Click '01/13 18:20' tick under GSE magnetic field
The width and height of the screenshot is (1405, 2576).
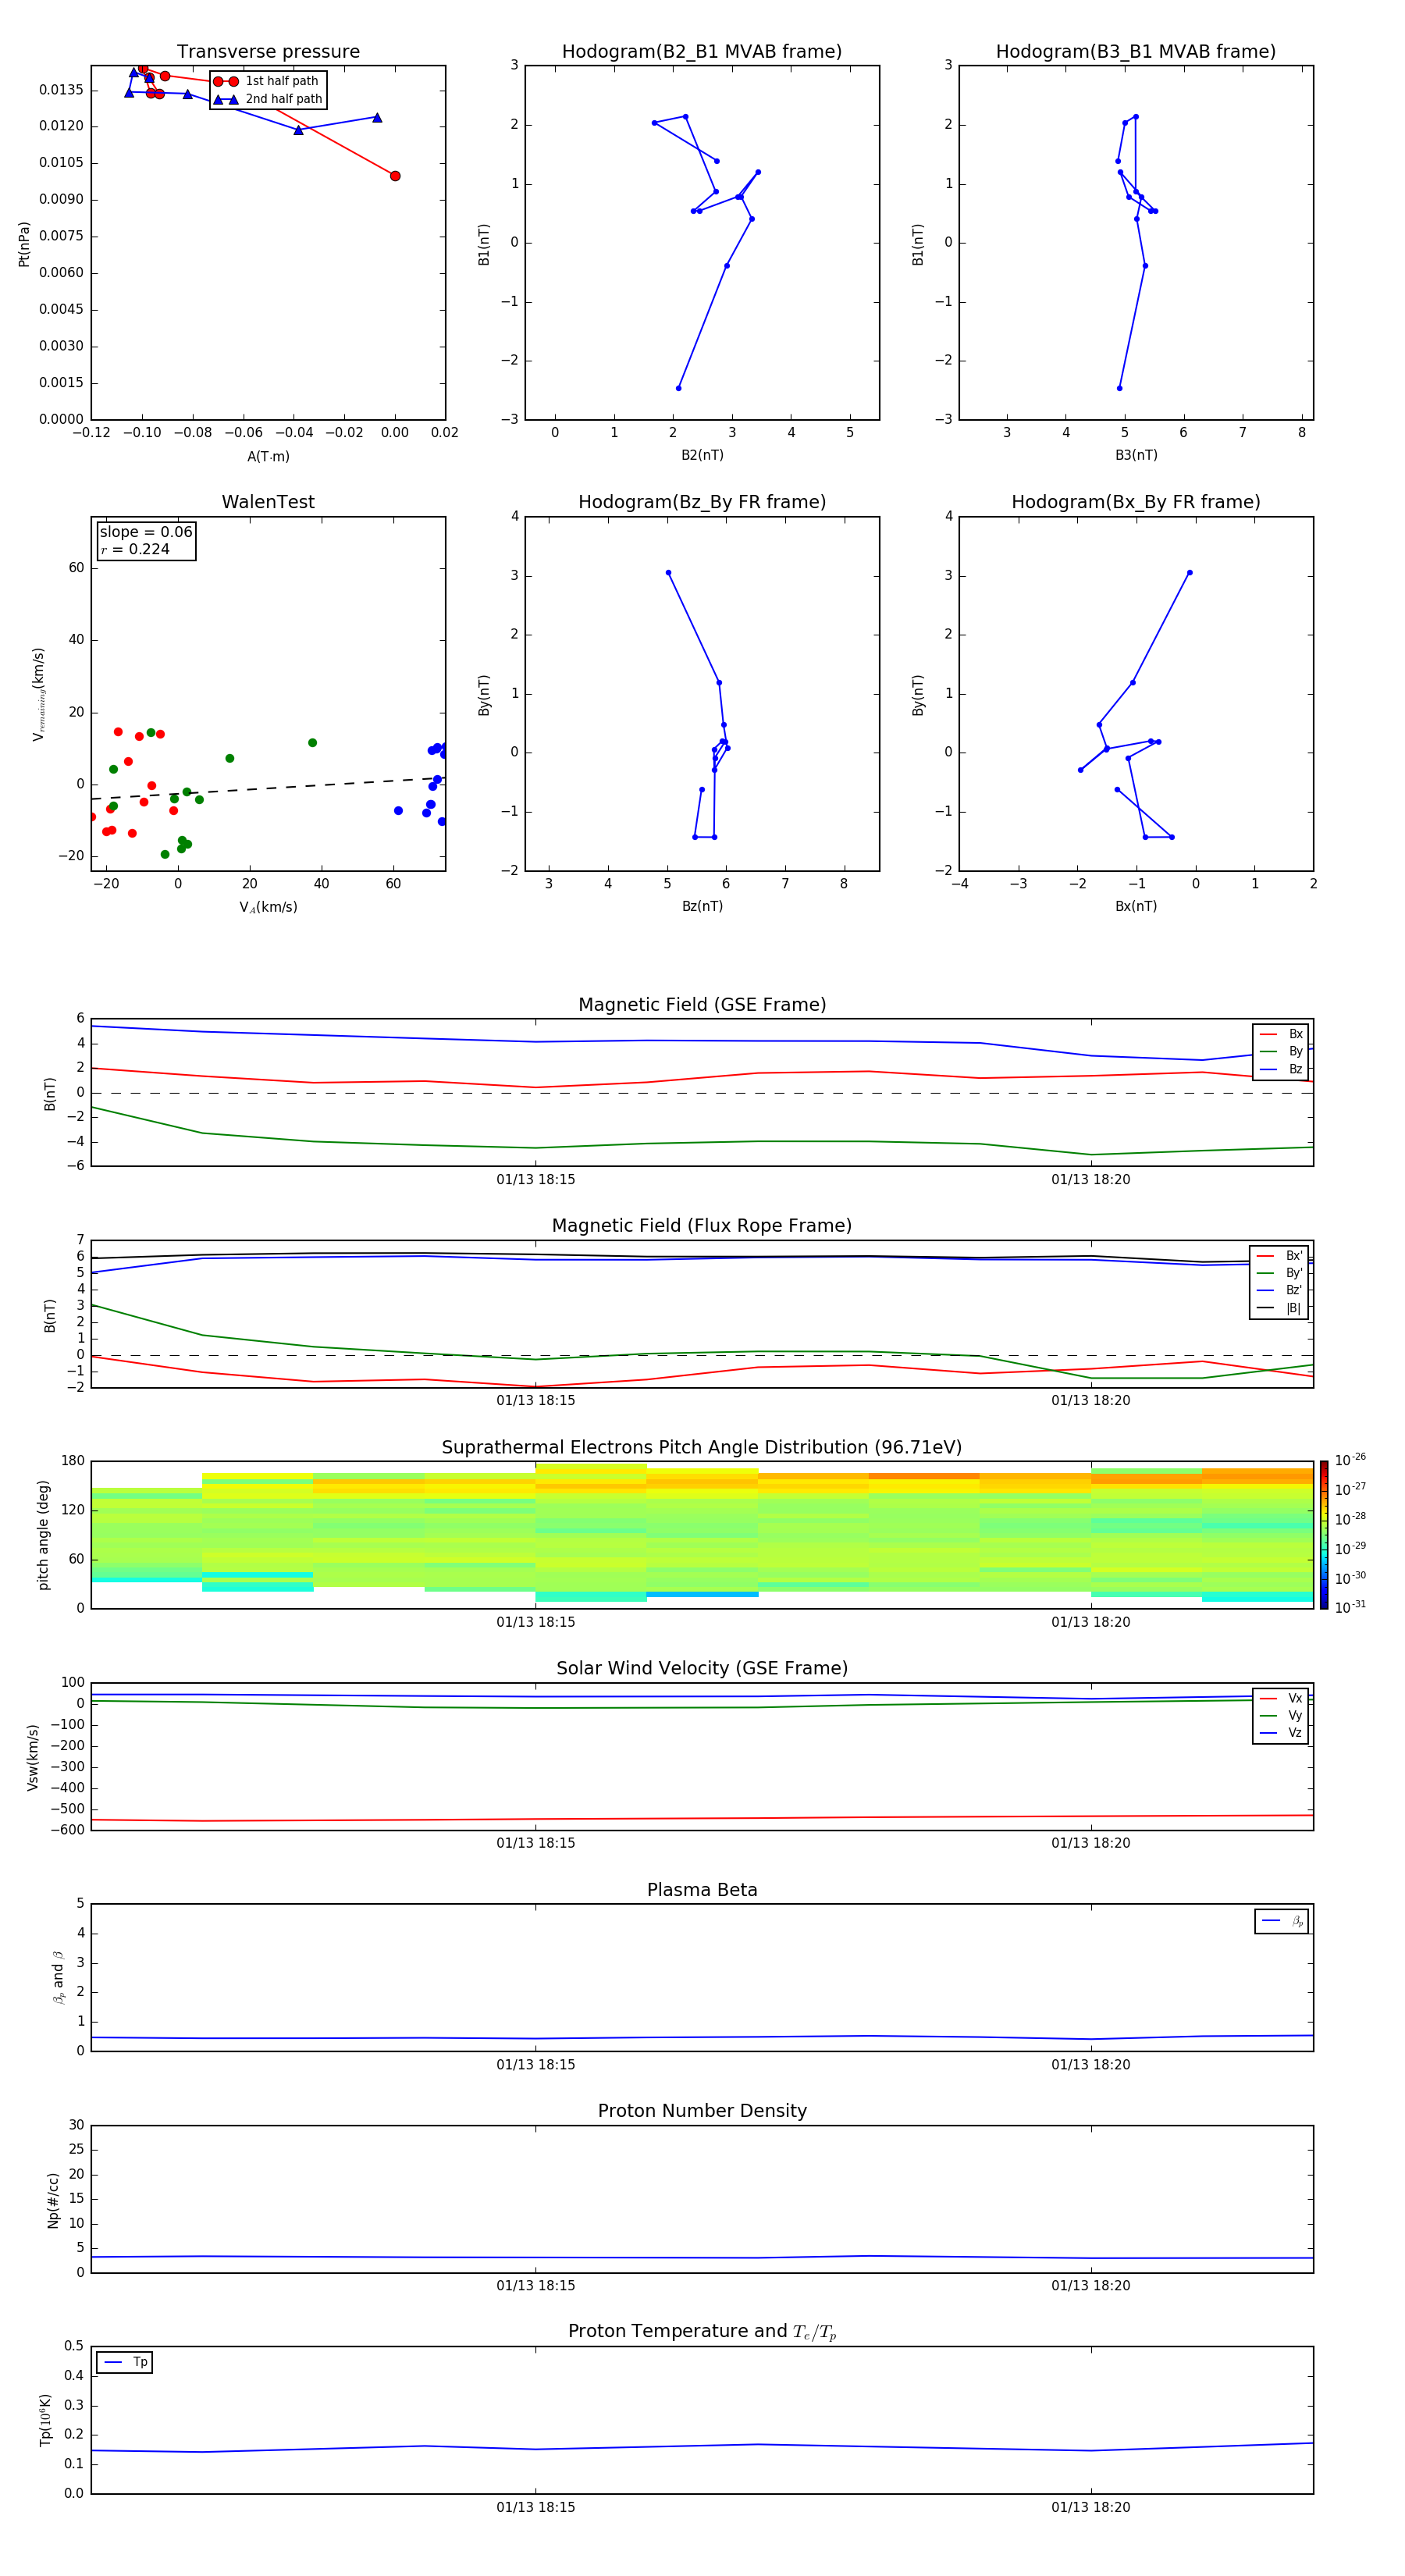click(x=1091, y=1180)
